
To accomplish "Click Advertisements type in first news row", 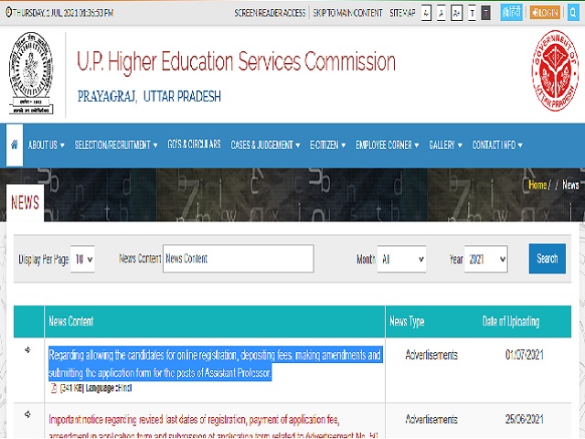I will (x=431, y=355).
